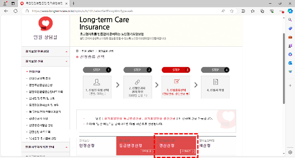
Task: Open the Favorites list
Action: 253,11
